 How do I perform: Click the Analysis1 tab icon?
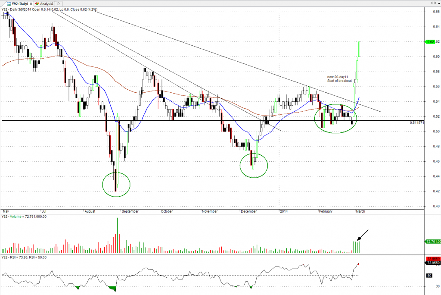point(37,3)
